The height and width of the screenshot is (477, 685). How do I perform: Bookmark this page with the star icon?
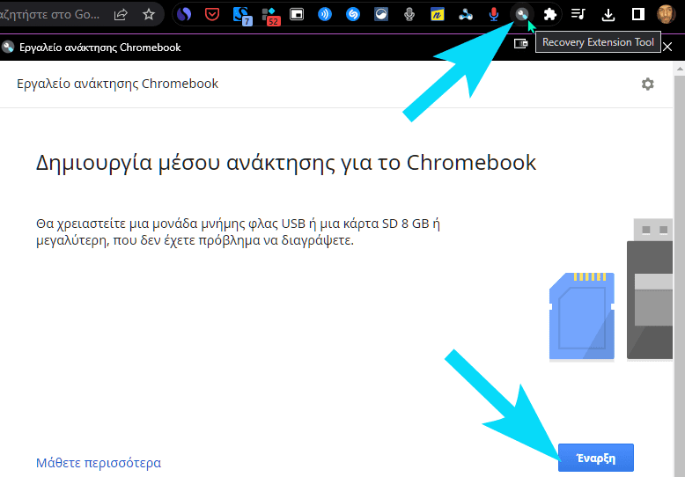[149, 14]
